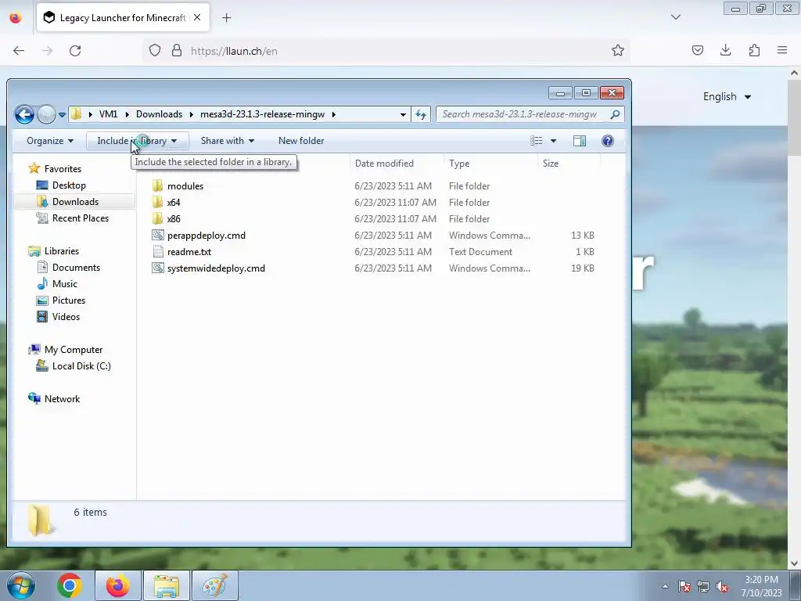Screen dimensions: 801x601
Task: Open the recent pages dropdown beside Explorer nav arrows
Action: pos(62,115)
